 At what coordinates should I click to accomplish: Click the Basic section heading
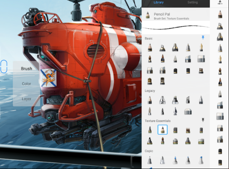click(149, 38)
